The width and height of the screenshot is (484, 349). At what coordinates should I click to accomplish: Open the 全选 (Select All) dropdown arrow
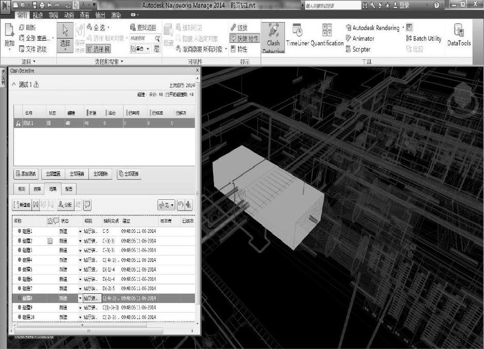point(109,28)
